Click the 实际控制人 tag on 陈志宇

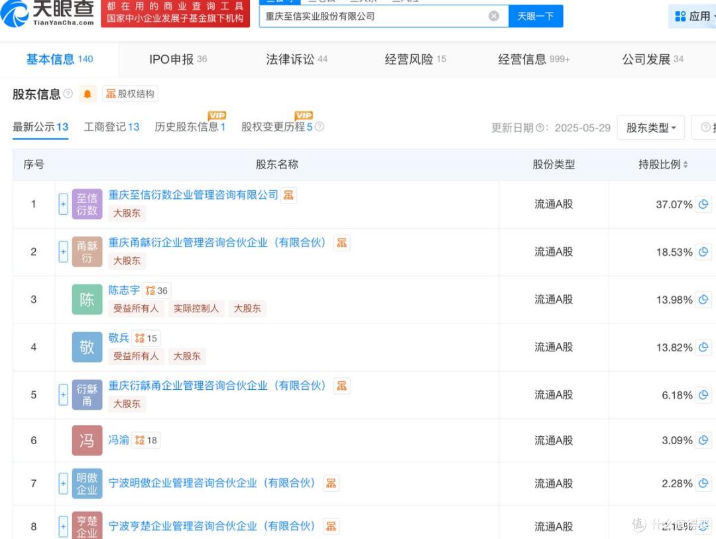tap(196, 309)
